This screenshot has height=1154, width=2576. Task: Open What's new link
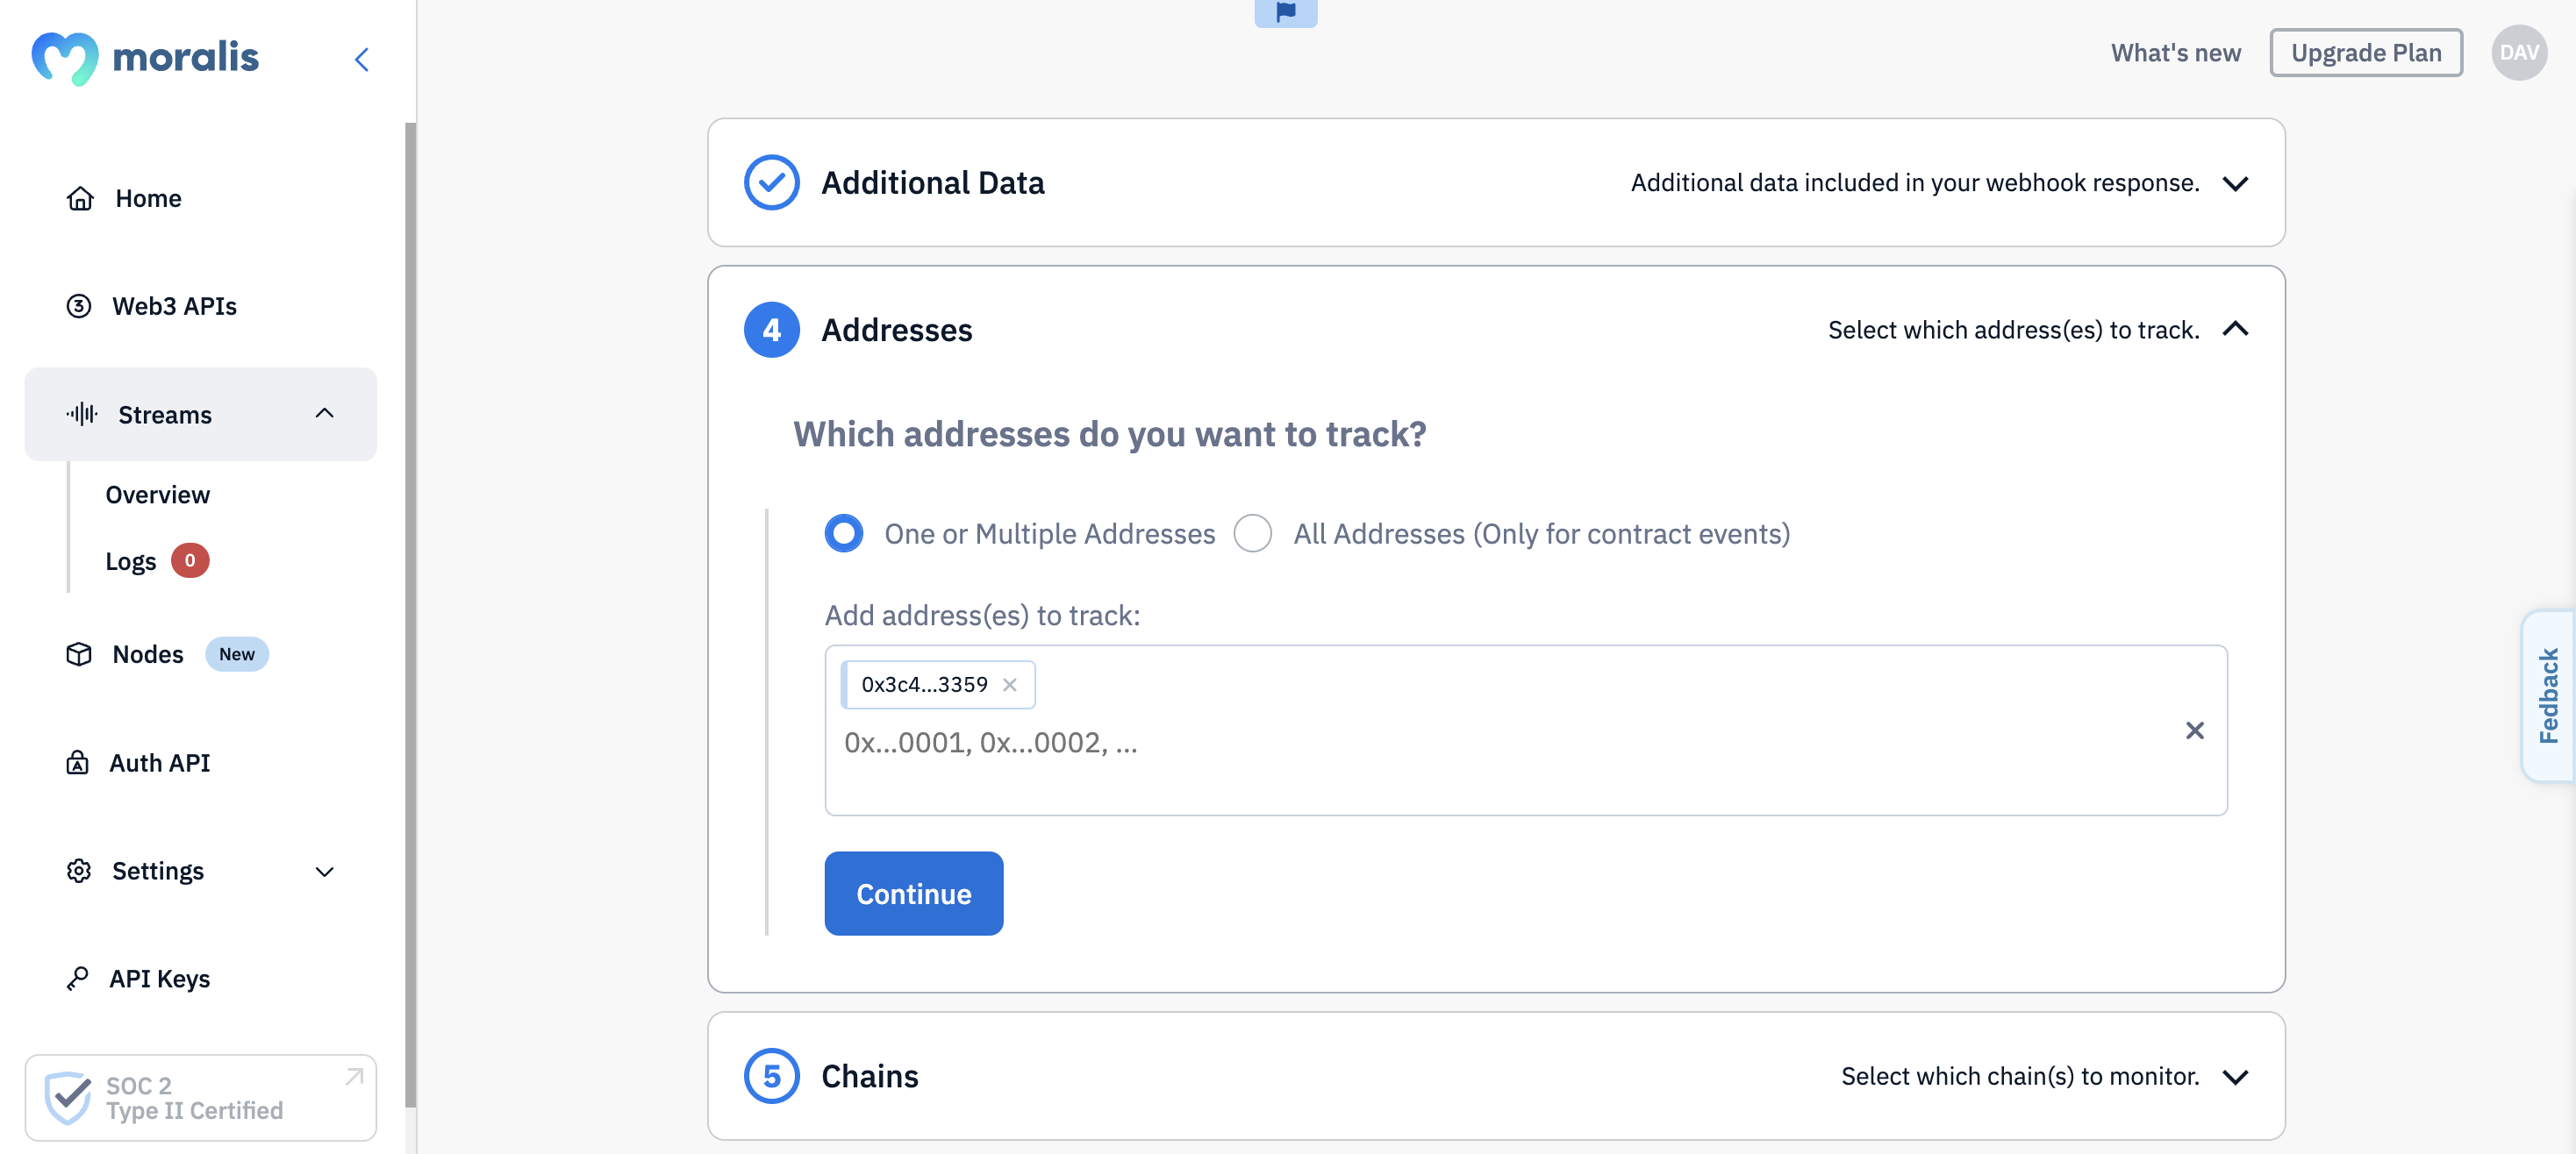[2176, 53]
